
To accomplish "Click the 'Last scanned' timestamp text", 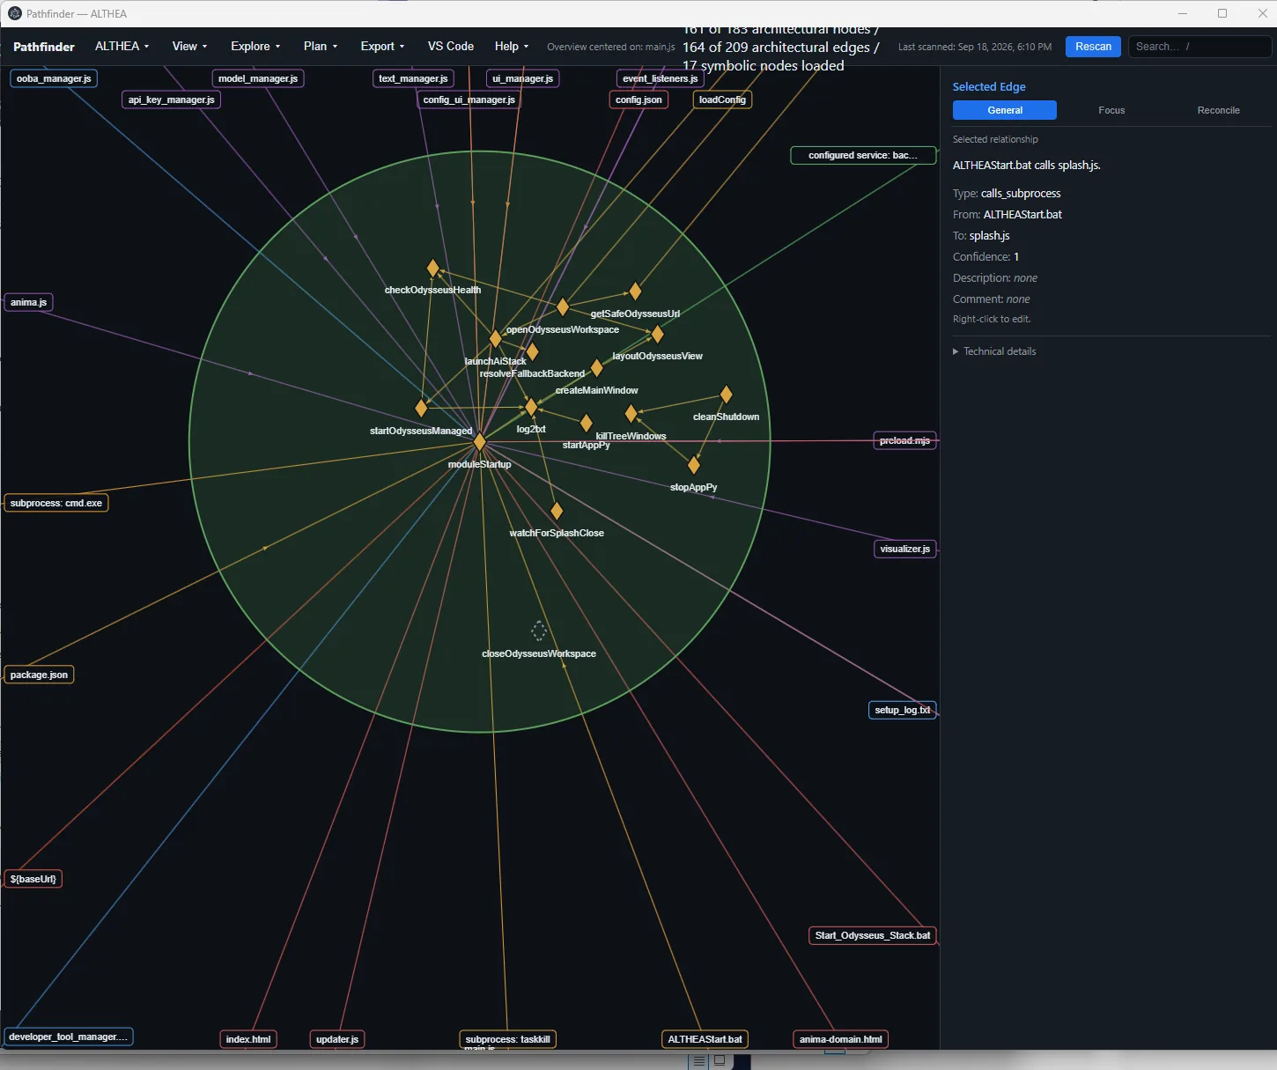I will click(x=975, y=47).
